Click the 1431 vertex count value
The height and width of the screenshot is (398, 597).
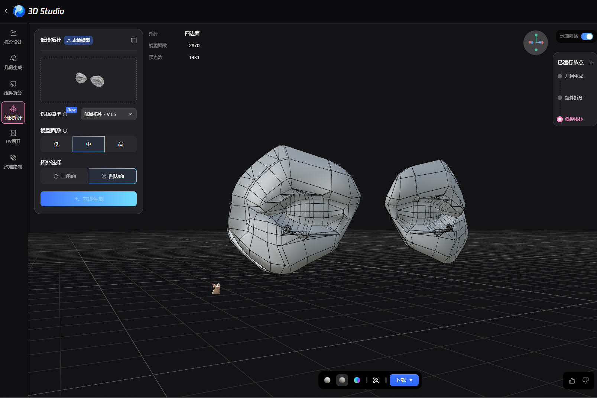click(194, 58)
